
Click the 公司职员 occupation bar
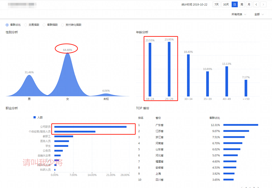click(x=90, y=127)
